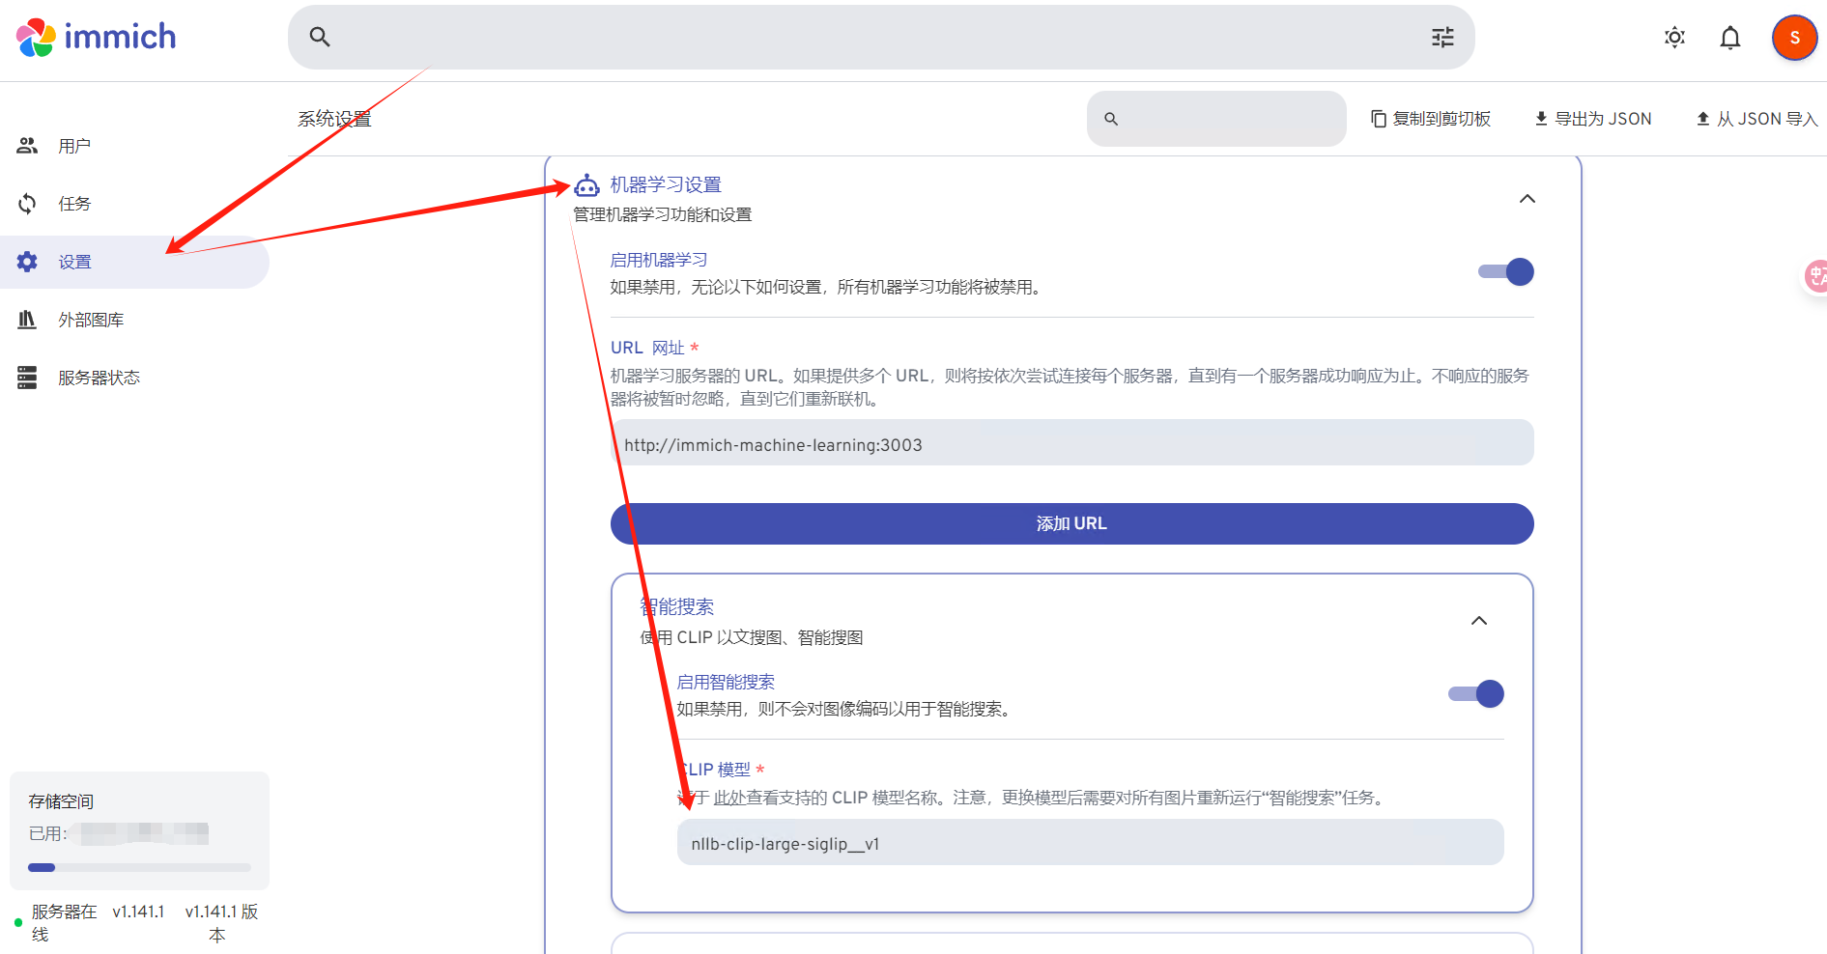Screen dimensions: 1827x954
Task: Click the URL 网址 label
Action: (647, 348)
